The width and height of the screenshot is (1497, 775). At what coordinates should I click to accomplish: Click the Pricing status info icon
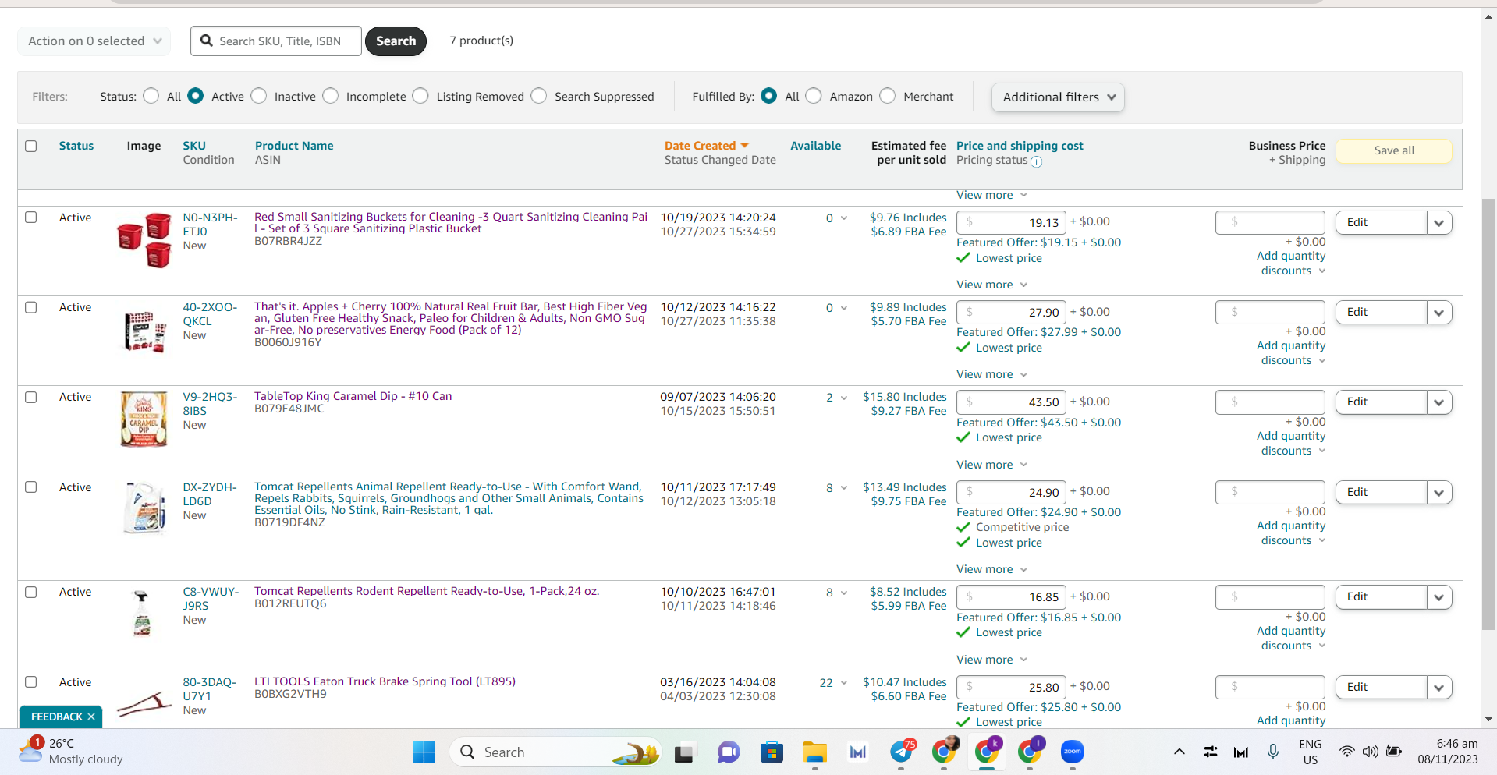(1036, 161)
